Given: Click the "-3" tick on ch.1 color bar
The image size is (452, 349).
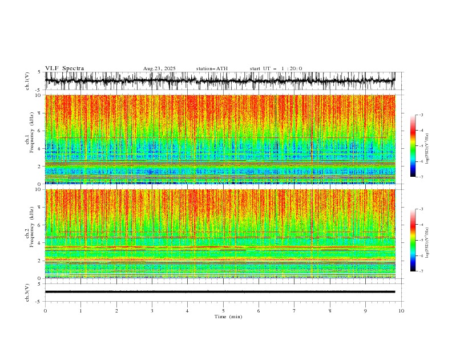Looking at the screenshot, I should [x=421, y=115].
